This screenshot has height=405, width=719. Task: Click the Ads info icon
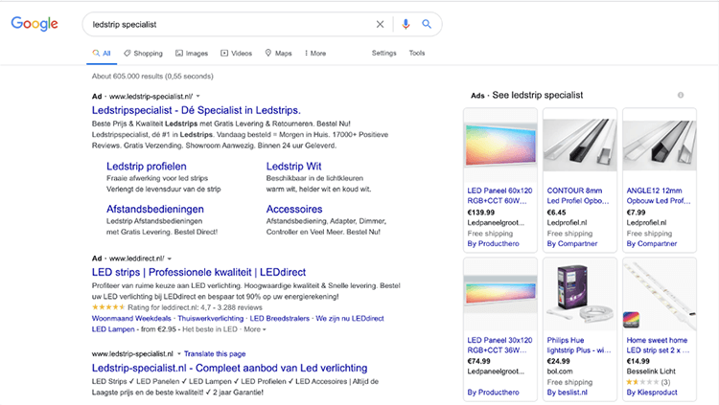click(x=681, y=95)
